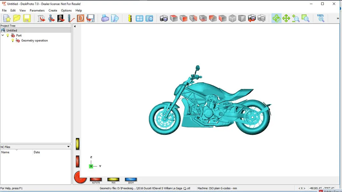342x192 pixels.
Task: Open the File menu
Action: point(4,10)
